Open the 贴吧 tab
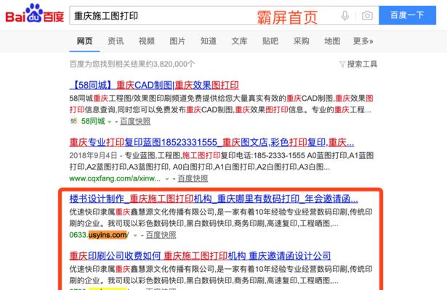 tap(270, 41)
